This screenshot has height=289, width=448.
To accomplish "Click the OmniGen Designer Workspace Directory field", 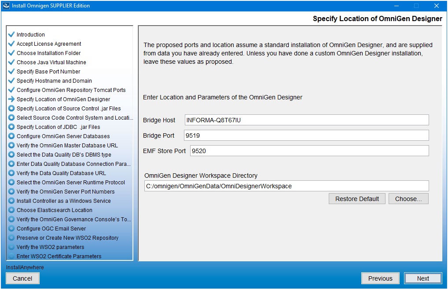I will point(286,186).
